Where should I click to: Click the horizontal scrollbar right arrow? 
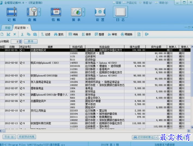click(x=189, y=131)
